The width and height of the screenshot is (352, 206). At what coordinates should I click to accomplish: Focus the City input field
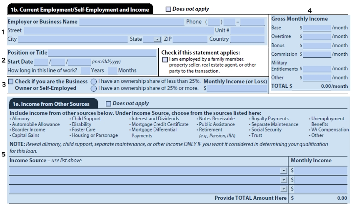[x=73, y=40]
